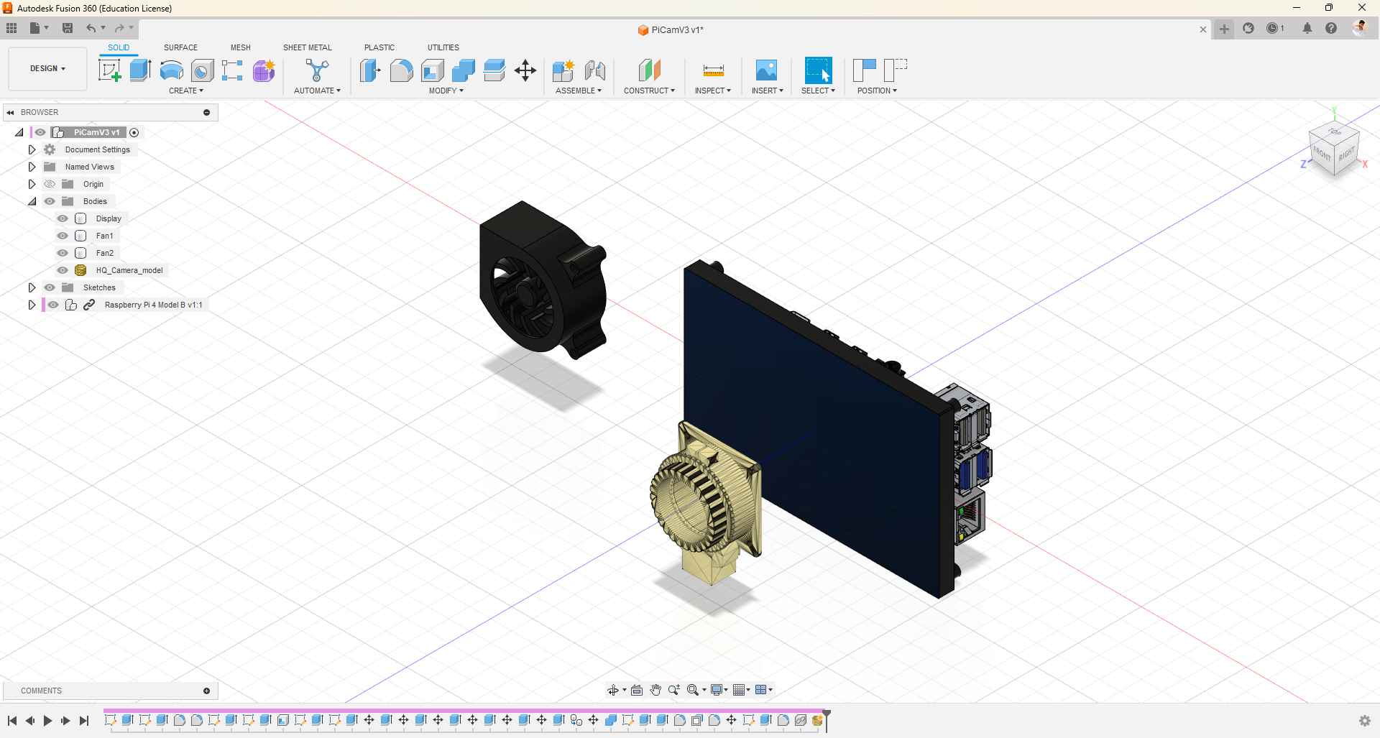
Task: Open the DESIGN workspace dropdown
Action: coord(47,69)
